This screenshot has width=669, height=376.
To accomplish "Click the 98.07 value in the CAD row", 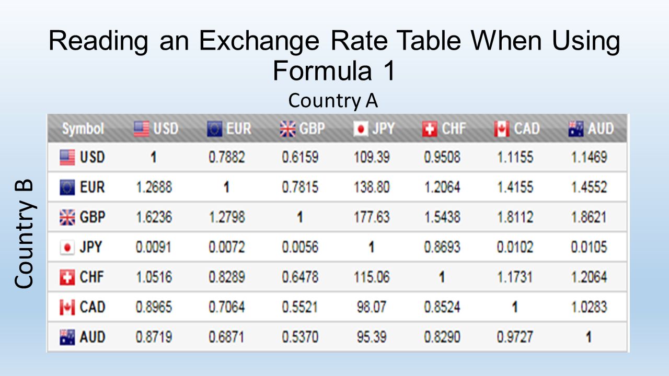I will (372, 307).
